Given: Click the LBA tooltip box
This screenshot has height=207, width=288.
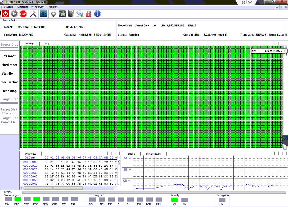Looking at the screenshot, I should click(269, 51).
